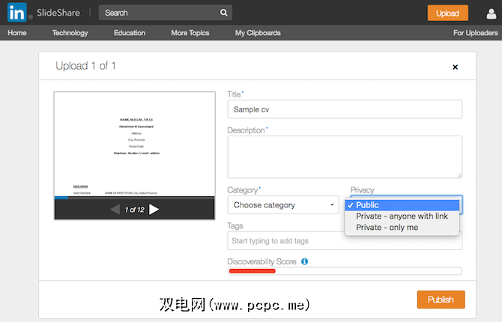502x322 pixels.
Task: Open Discoverability Score info icon
Action: tap(304, 261)
